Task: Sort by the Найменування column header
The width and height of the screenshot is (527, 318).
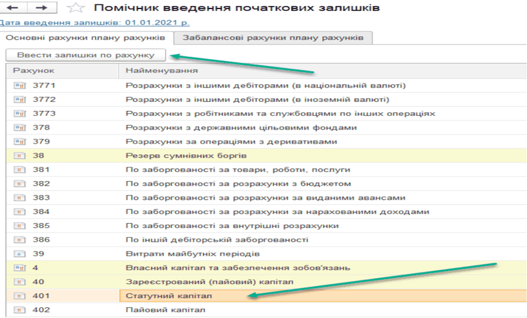Action: 153,71
